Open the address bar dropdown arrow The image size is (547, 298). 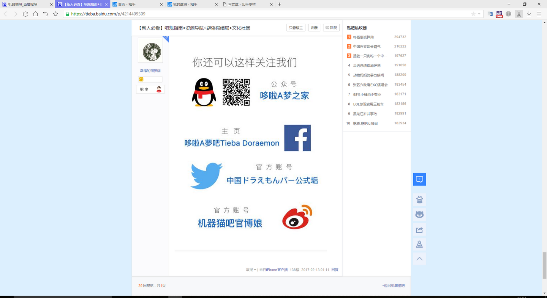pos(479,14)
